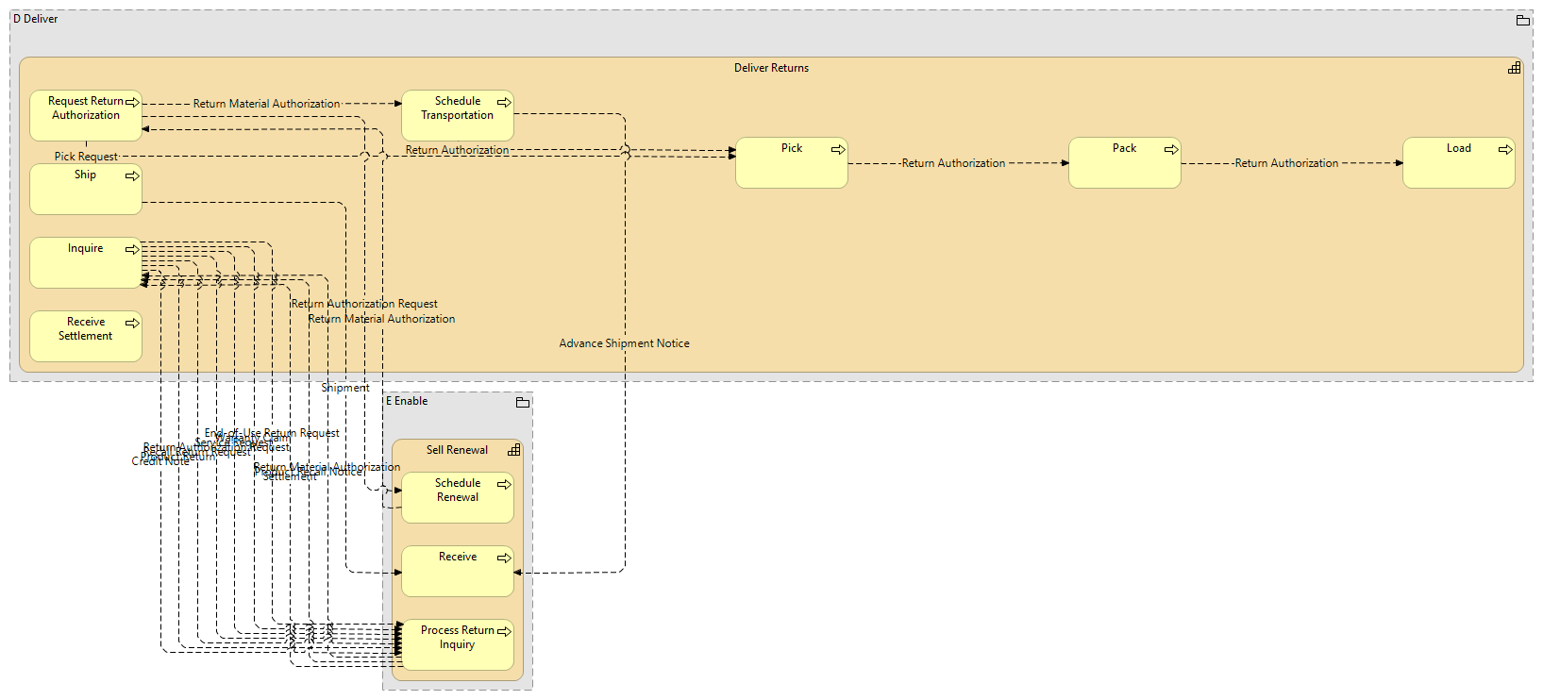Click the function icon on Sell Renewal
The height and width of the screenshot is (700, 1543).
pyautogui.click(x=513, y=450)
